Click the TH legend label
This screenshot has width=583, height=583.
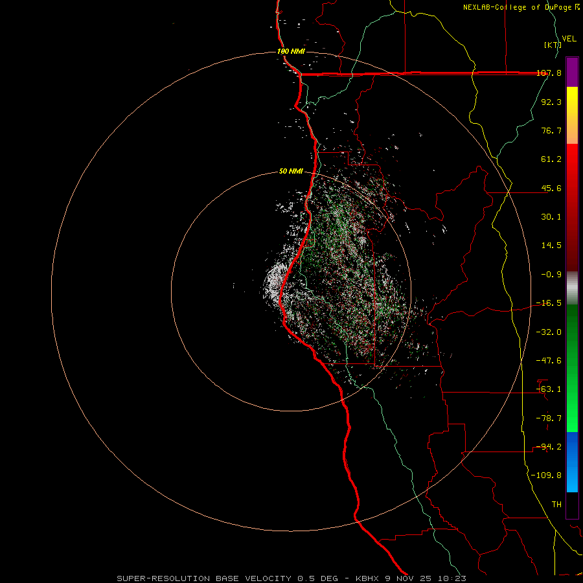(x=556, y=505)
